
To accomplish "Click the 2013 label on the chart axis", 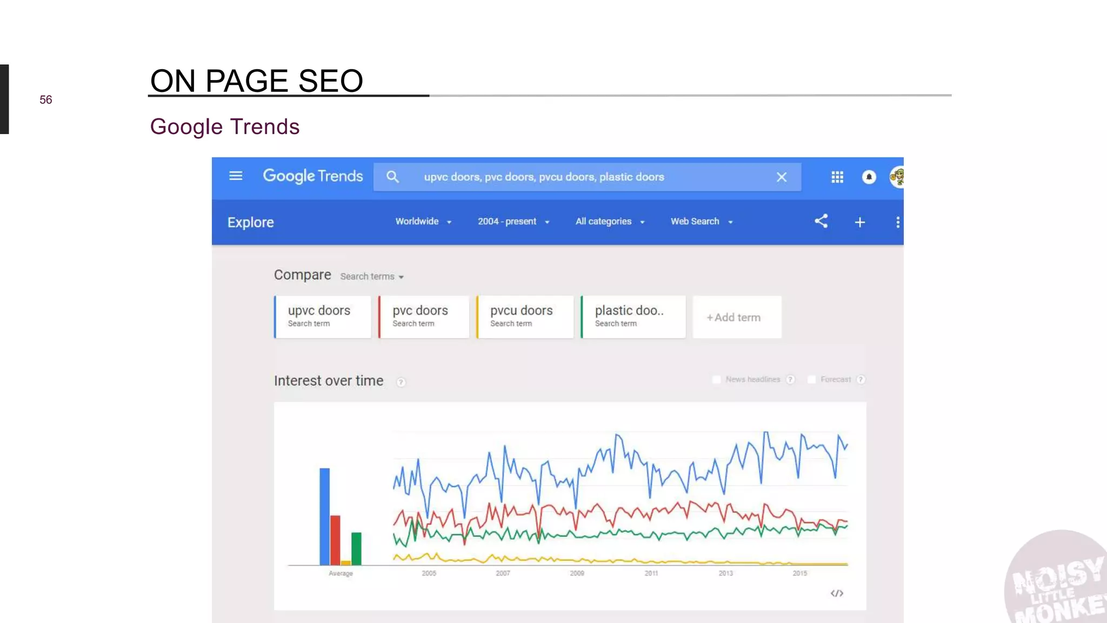I will coord(726,573).
